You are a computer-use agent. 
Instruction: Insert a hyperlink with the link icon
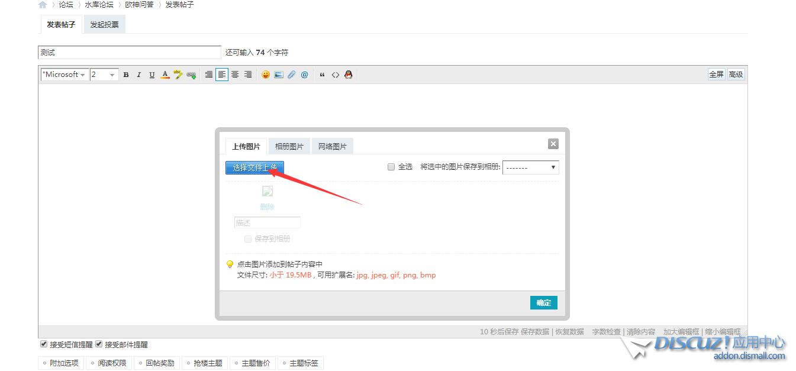tap(191, 75)
